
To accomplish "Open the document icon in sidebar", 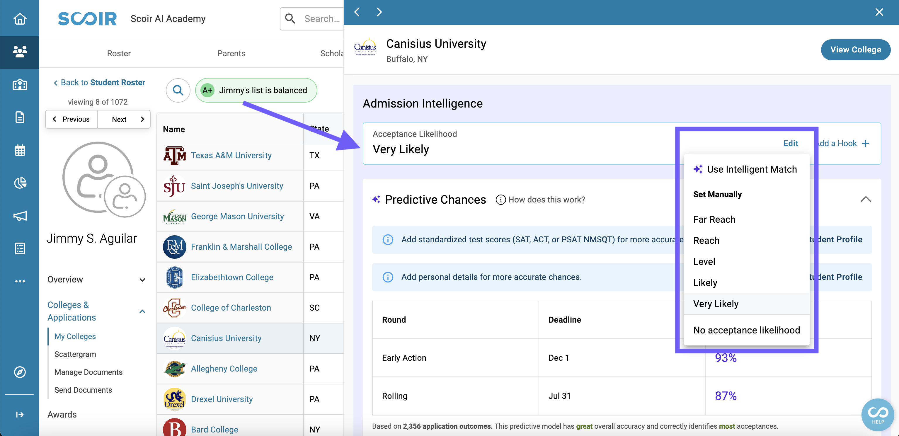I will coord(20,117).
